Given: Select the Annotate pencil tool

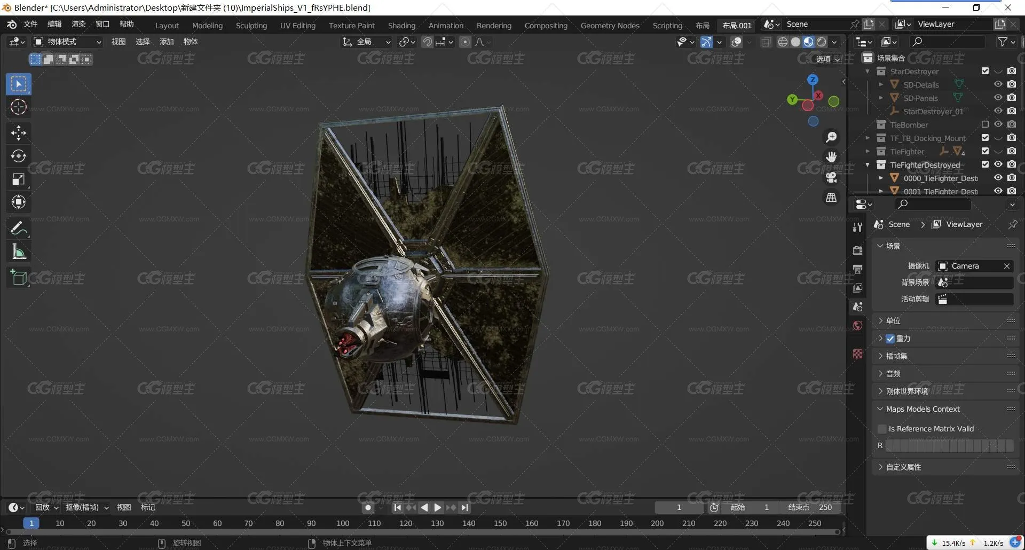Looking at the screenshot, I should (19, 229).
